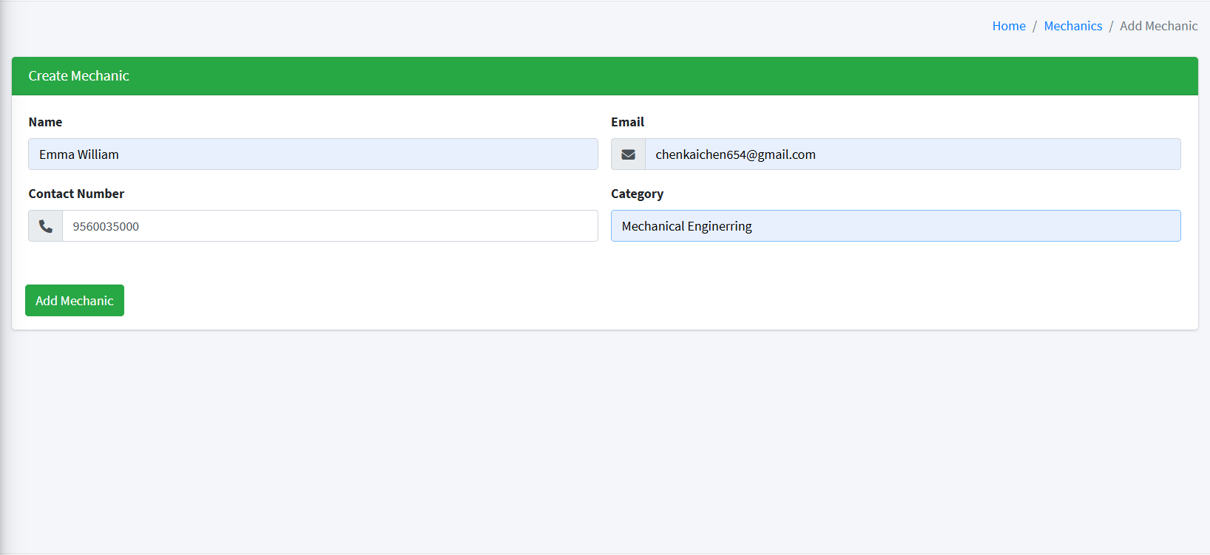Viewport: 1210px width, 555px height.
Task: Click the Name field label
Action: point(45,122)
